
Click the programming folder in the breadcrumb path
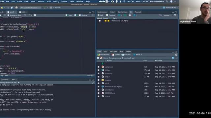tap(116, 58)
